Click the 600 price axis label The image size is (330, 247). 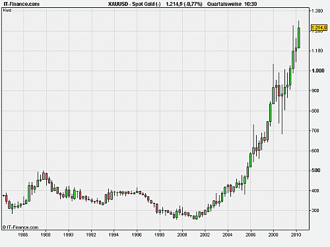315,151
